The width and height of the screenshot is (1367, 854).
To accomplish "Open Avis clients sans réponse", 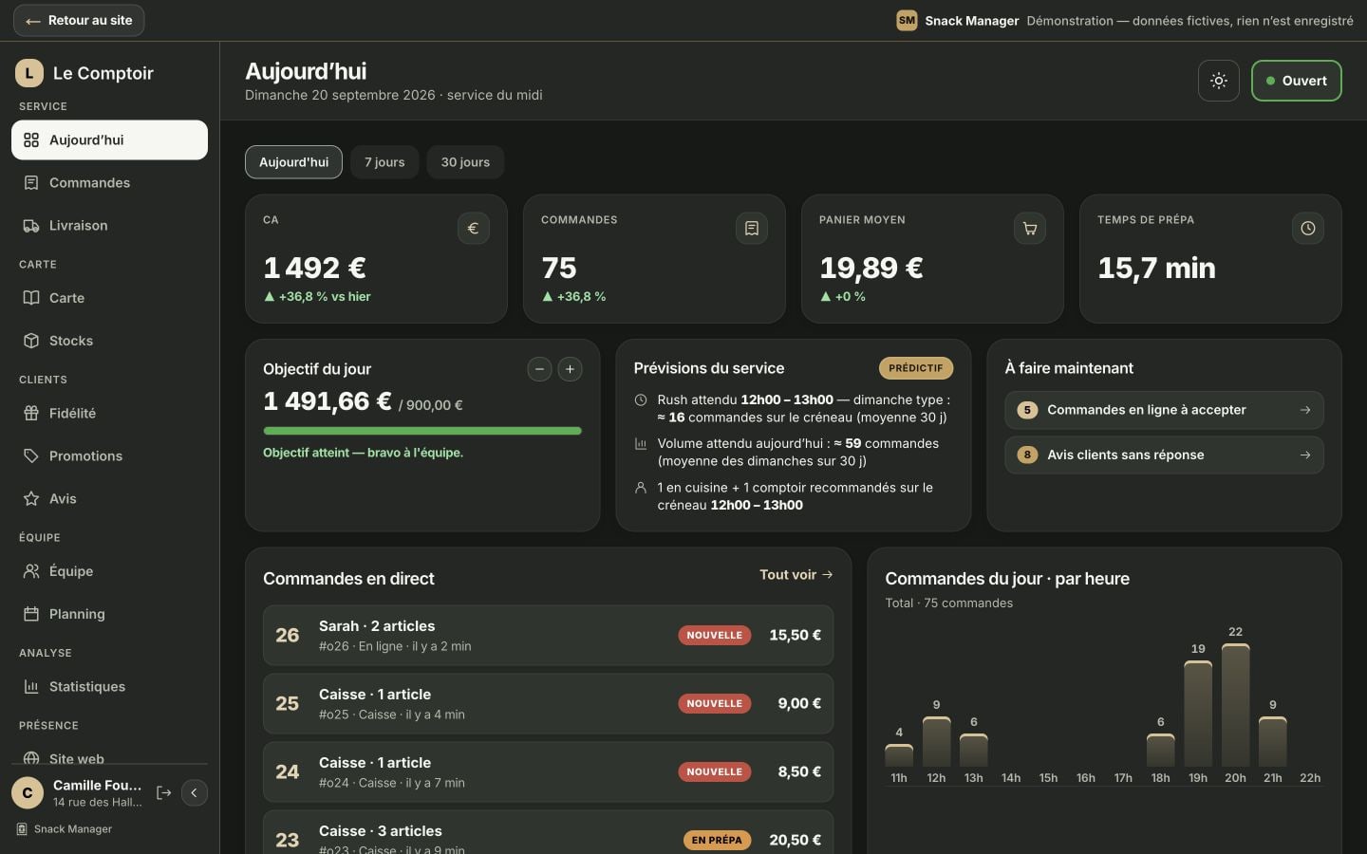I will (1164, 455).
